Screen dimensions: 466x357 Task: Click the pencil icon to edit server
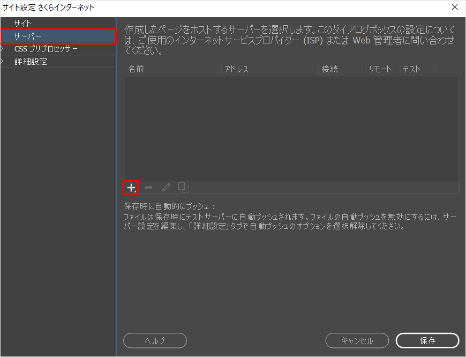point(166,188)
